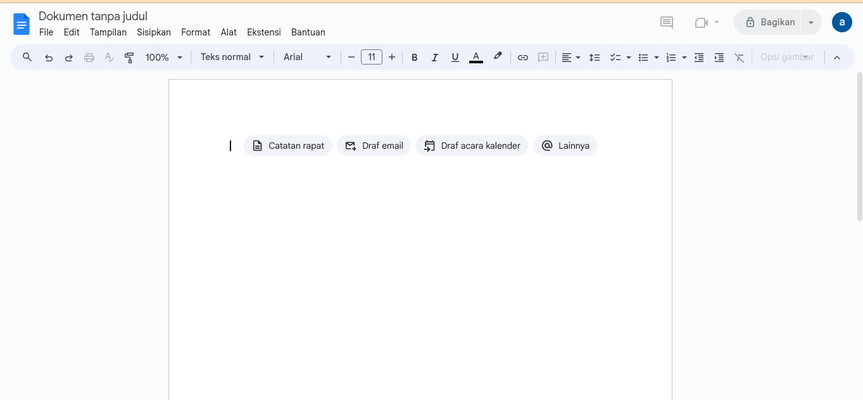The width and height of the screenshot is (863, 400).
Task: Click the Google Docs home logo
Action: [x=22, y=24]
